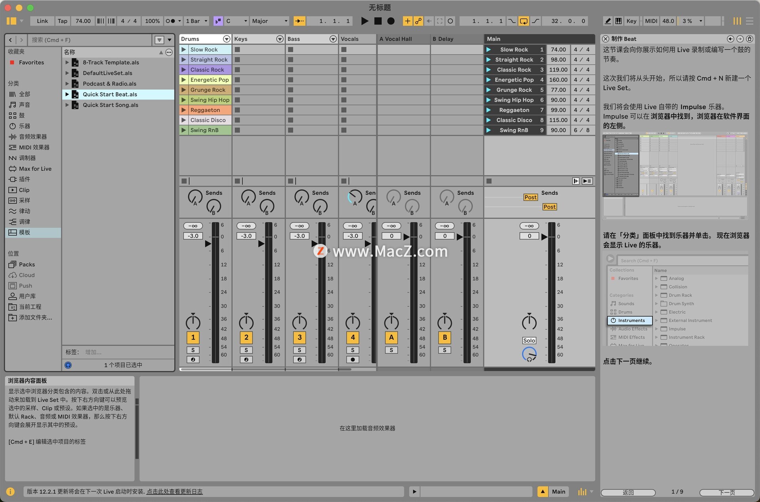
Task: Click the Punch-In switch icon
Action: [512, 21]
